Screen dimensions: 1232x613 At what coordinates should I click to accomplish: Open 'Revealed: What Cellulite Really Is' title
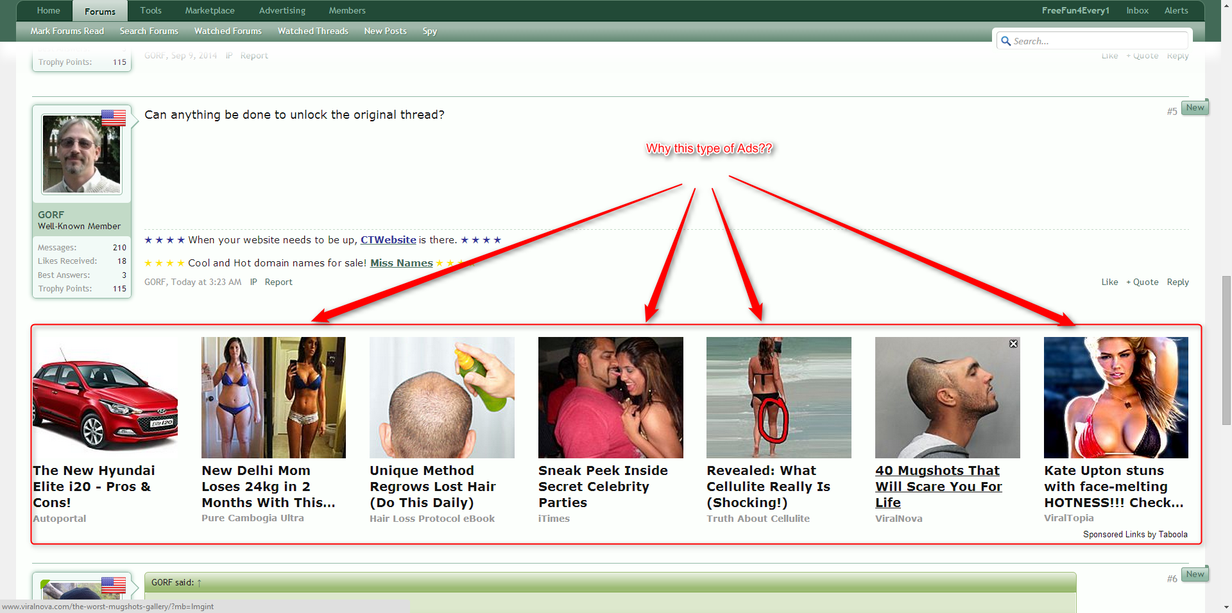click(x=768, y=487)
